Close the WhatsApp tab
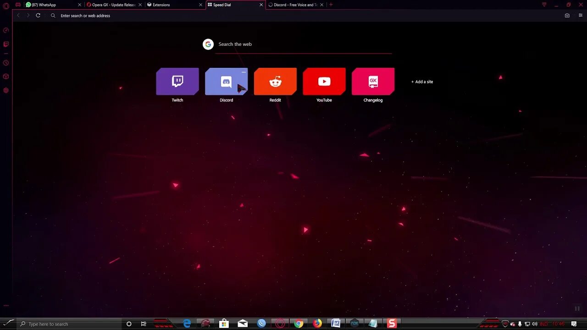This screenshot has height=330, width=587. [x=79, y=5]
